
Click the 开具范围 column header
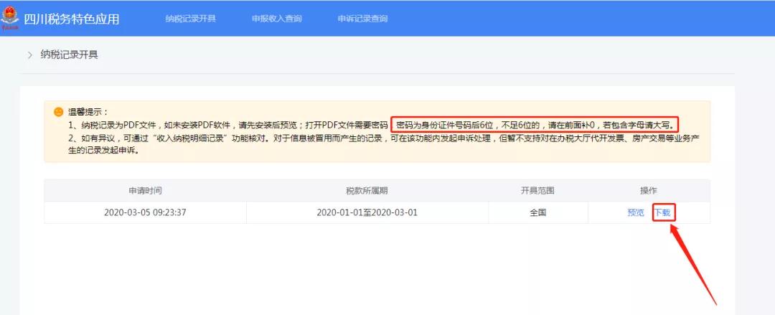537,190
